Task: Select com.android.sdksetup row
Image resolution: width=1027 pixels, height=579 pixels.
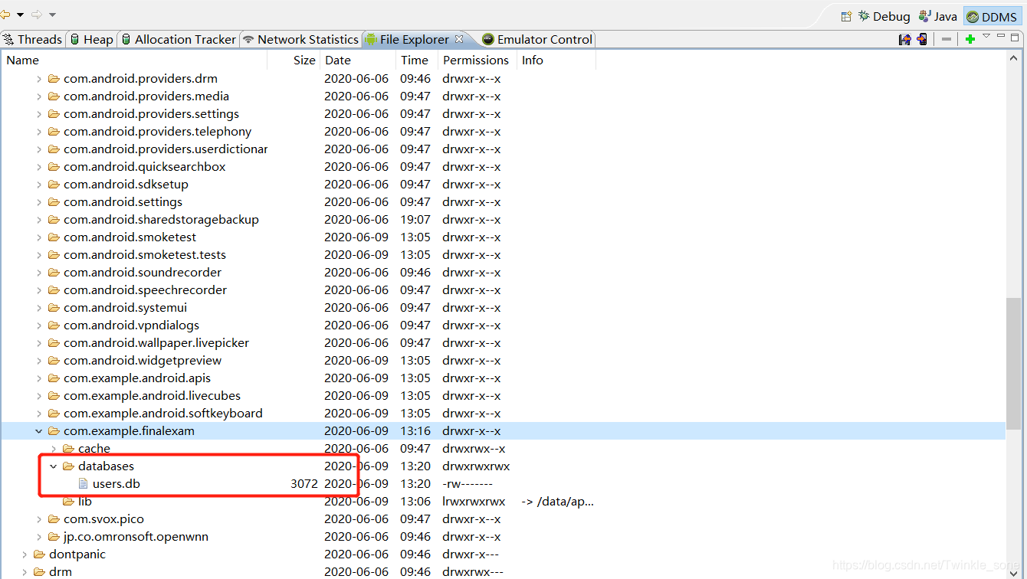Action: tap(503, 185)
